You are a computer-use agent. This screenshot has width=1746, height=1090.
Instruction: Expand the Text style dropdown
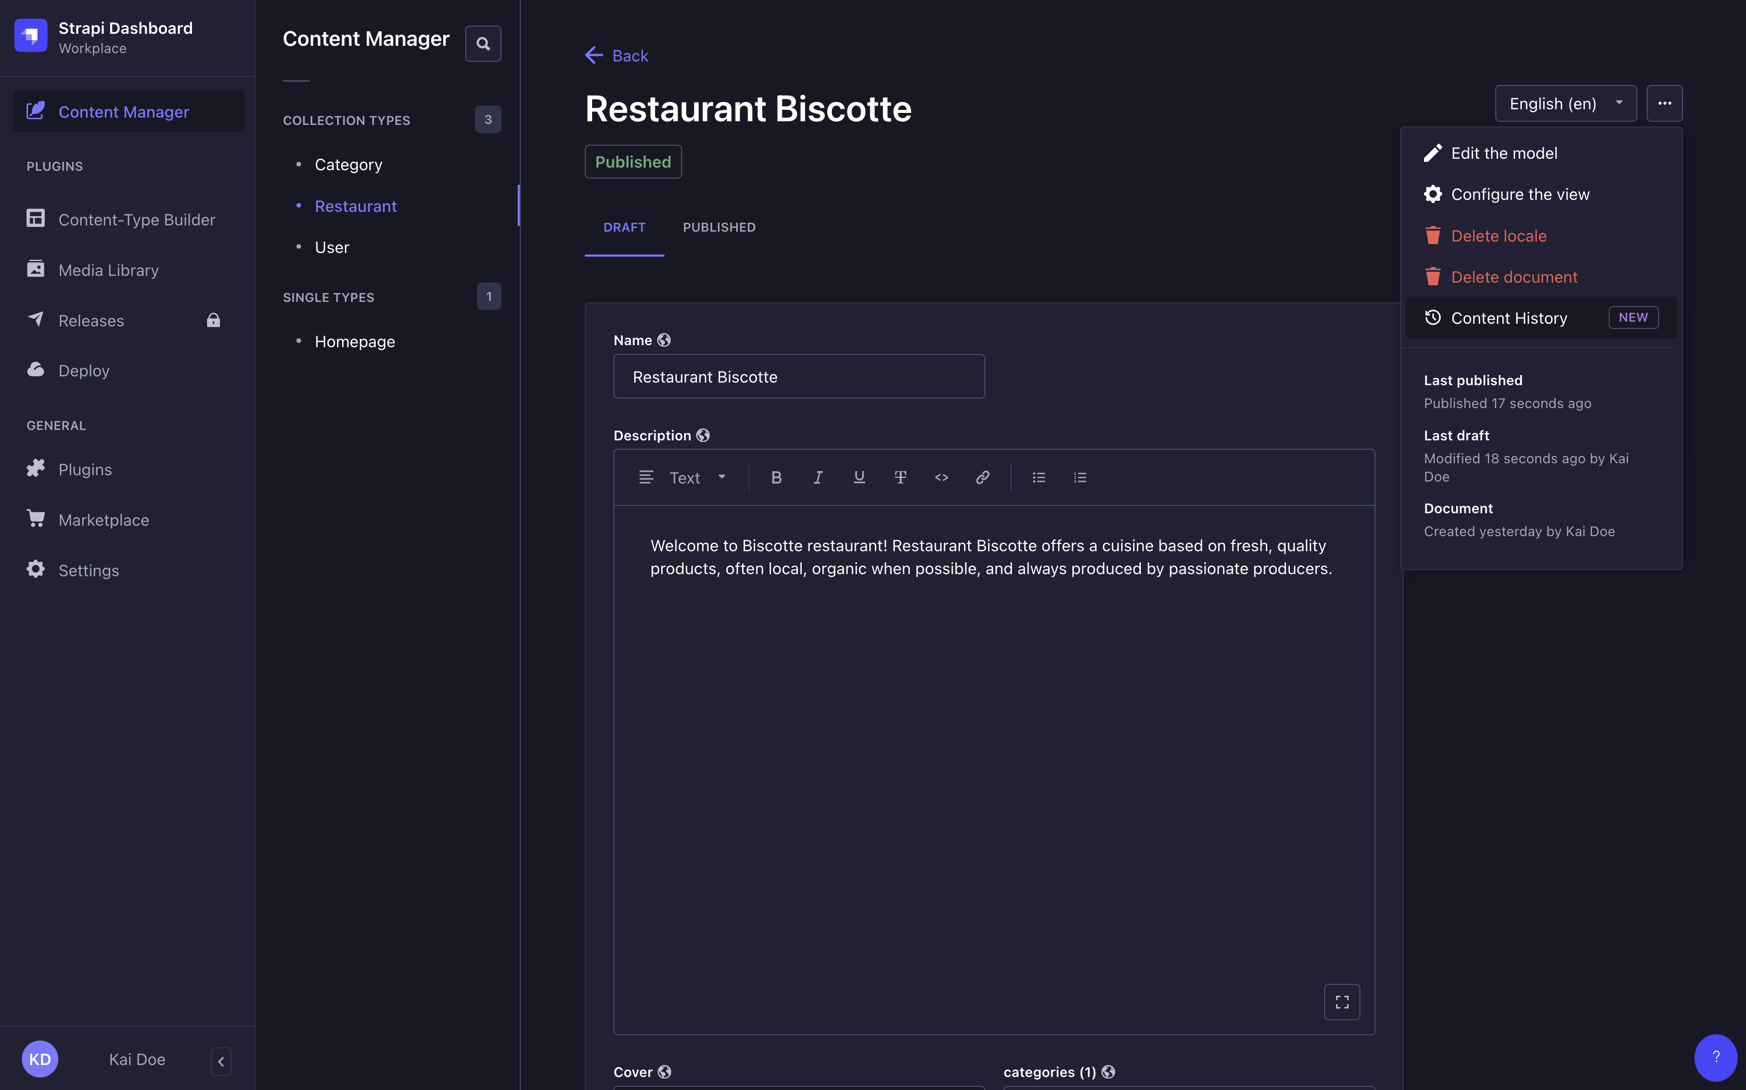[x=693, y=477]
